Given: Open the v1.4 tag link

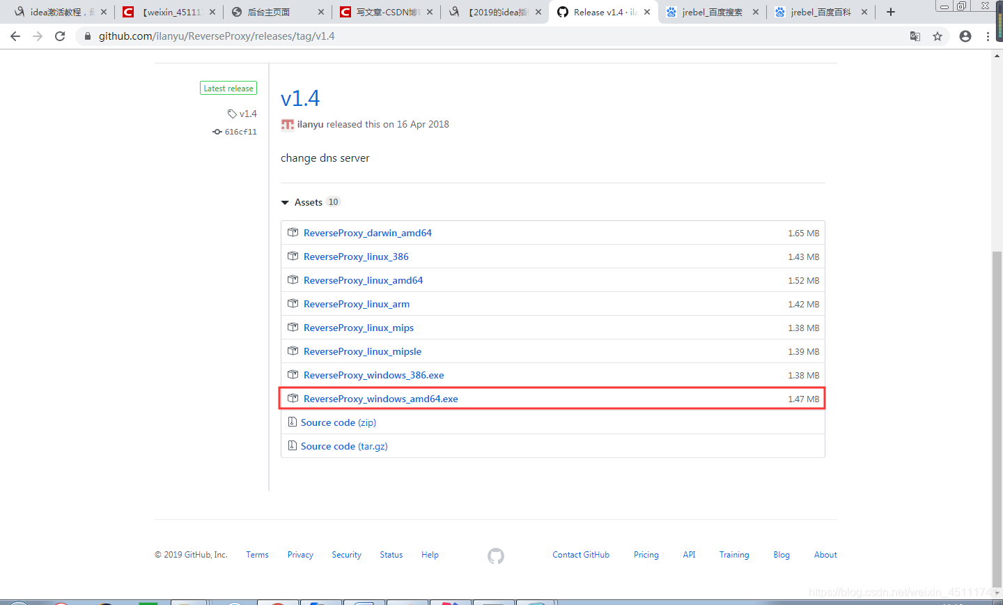Looking at the screenshot, I should (242, 114).
